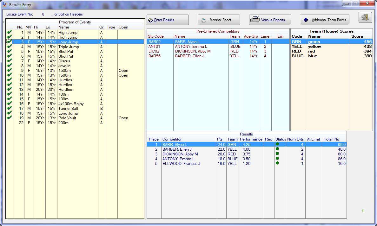
Task: Click the app icon in title bar
Action: (x=4, y=5)
